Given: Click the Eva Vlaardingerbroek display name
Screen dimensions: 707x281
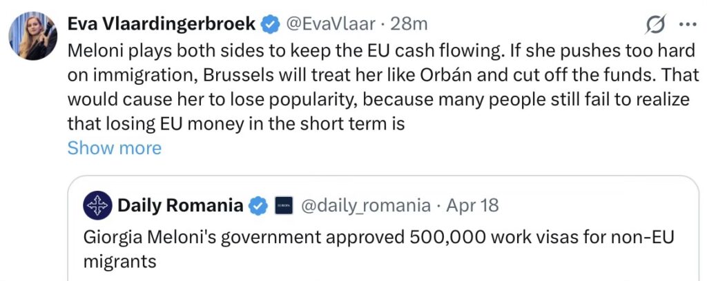Looking at the screenshot, I should 162,24.
